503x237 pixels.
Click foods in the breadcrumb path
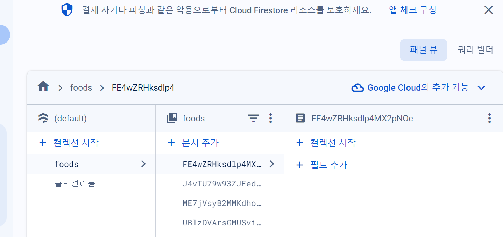[81, 88]
